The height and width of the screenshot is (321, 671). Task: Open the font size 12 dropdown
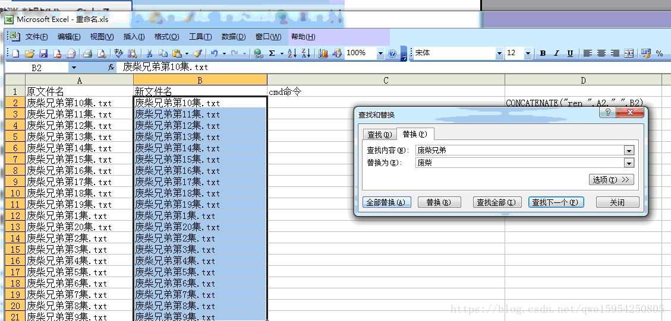[x=528, y=53]
